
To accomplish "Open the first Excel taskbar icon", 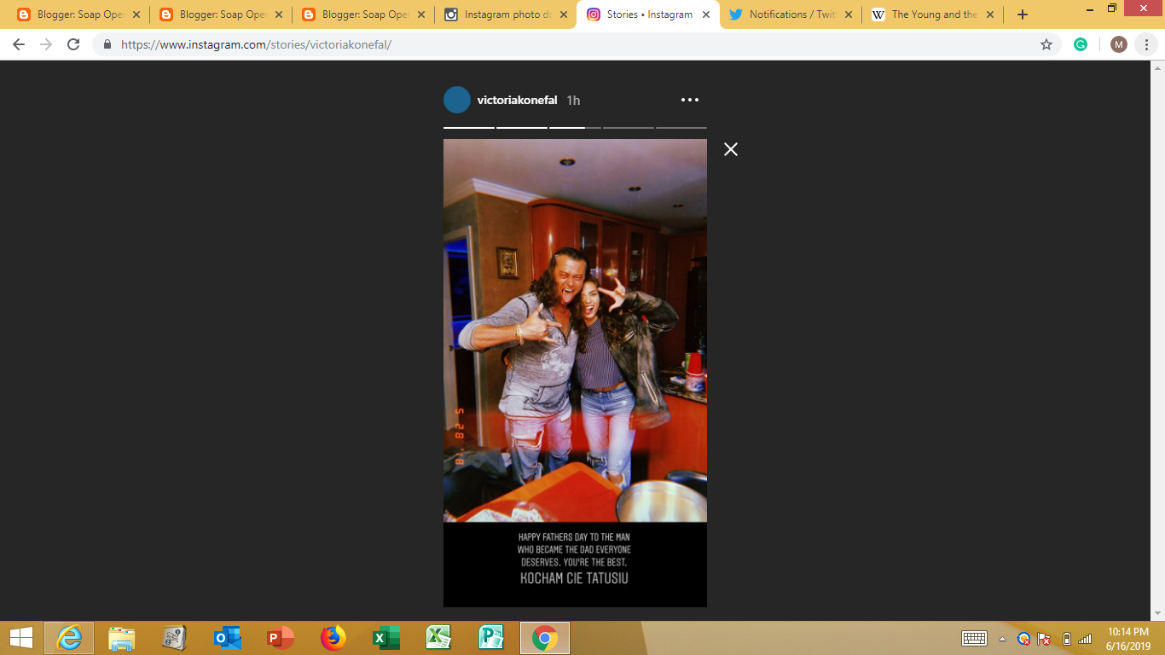I will pyautogui.click(x=386, y=638).
